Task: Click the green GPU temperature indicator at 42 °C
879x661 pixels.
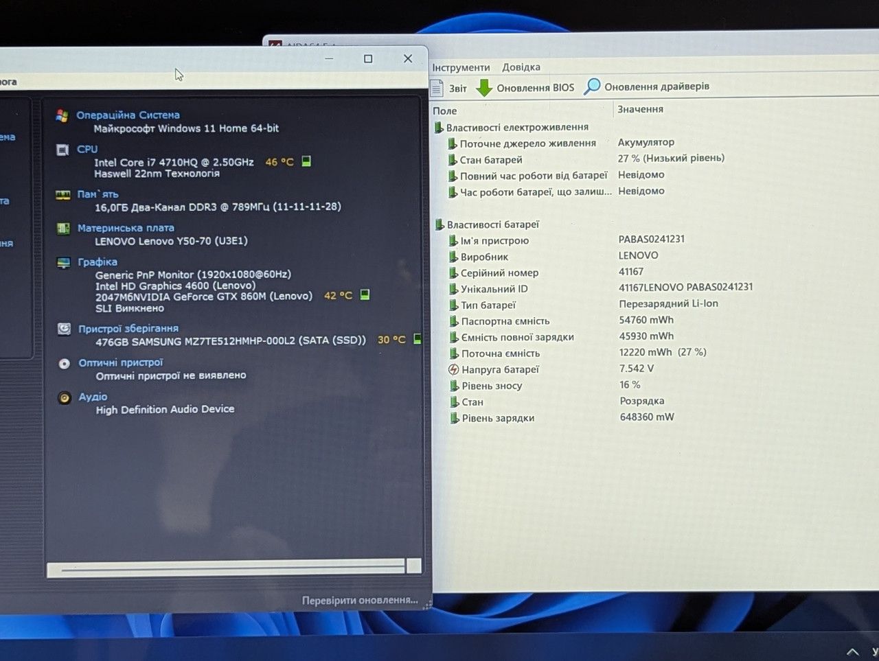Action: pyautogui.click(x=365, y=294)
